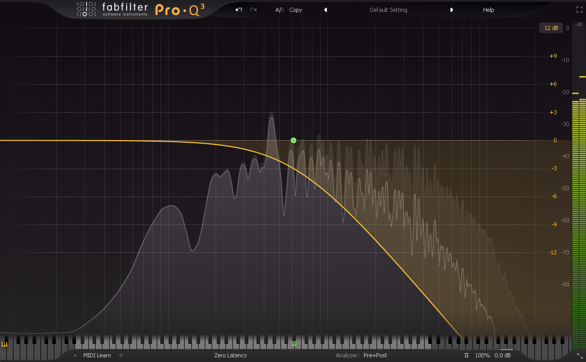Open the MIDI Learn dropdown arrow

pos(121,356)
